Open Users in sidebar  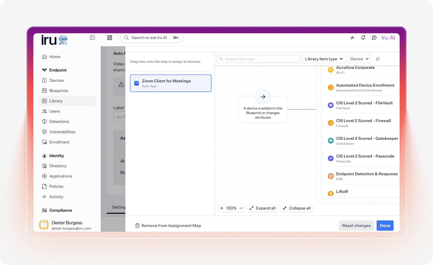(x=54, y=111)
